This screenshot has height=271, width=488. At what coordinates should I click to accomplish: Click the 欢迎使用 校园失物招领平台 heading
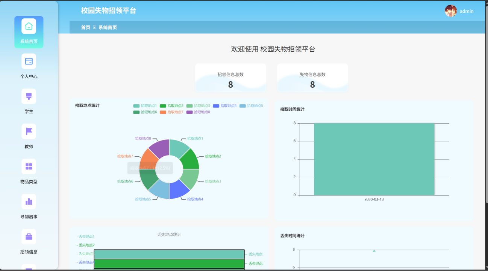pos(273,49)
